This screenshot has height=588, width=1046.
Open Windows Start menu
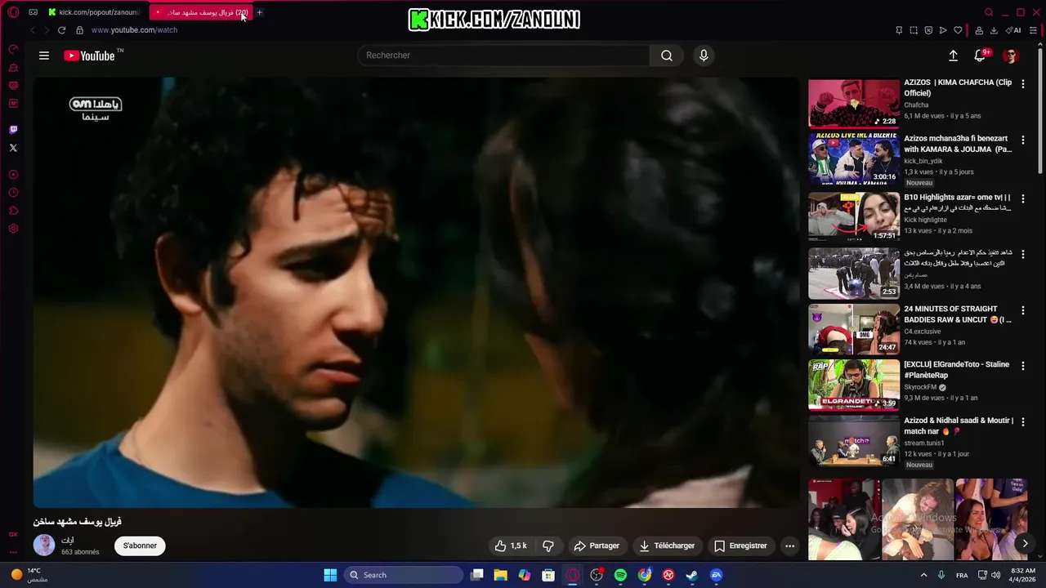point(330,575)
